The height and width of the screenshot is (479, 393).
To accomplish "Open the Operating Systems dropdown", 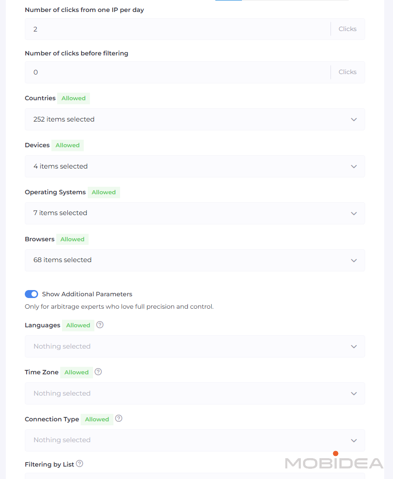I will point(195,213).
